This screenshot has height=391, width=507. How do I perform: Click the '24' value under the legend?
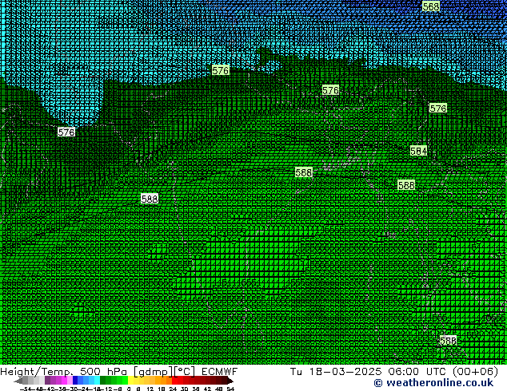pos(173,389)
